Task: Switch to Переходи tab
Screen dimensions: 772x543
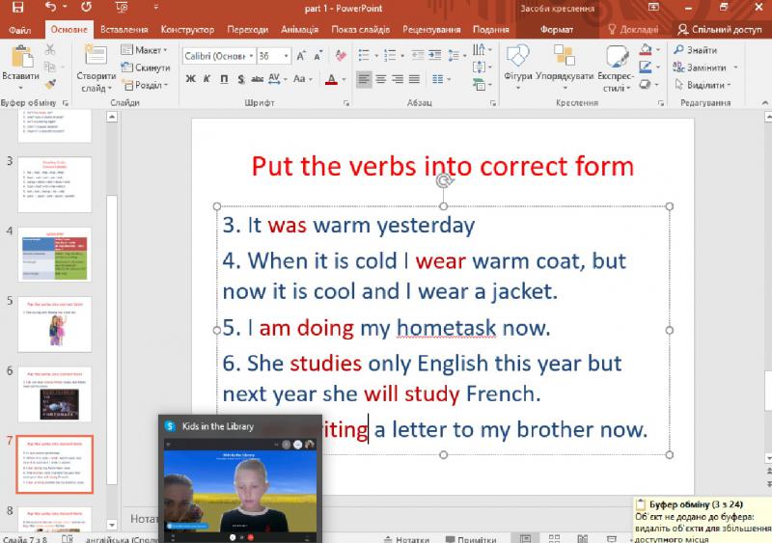Action: coord(248,30)
